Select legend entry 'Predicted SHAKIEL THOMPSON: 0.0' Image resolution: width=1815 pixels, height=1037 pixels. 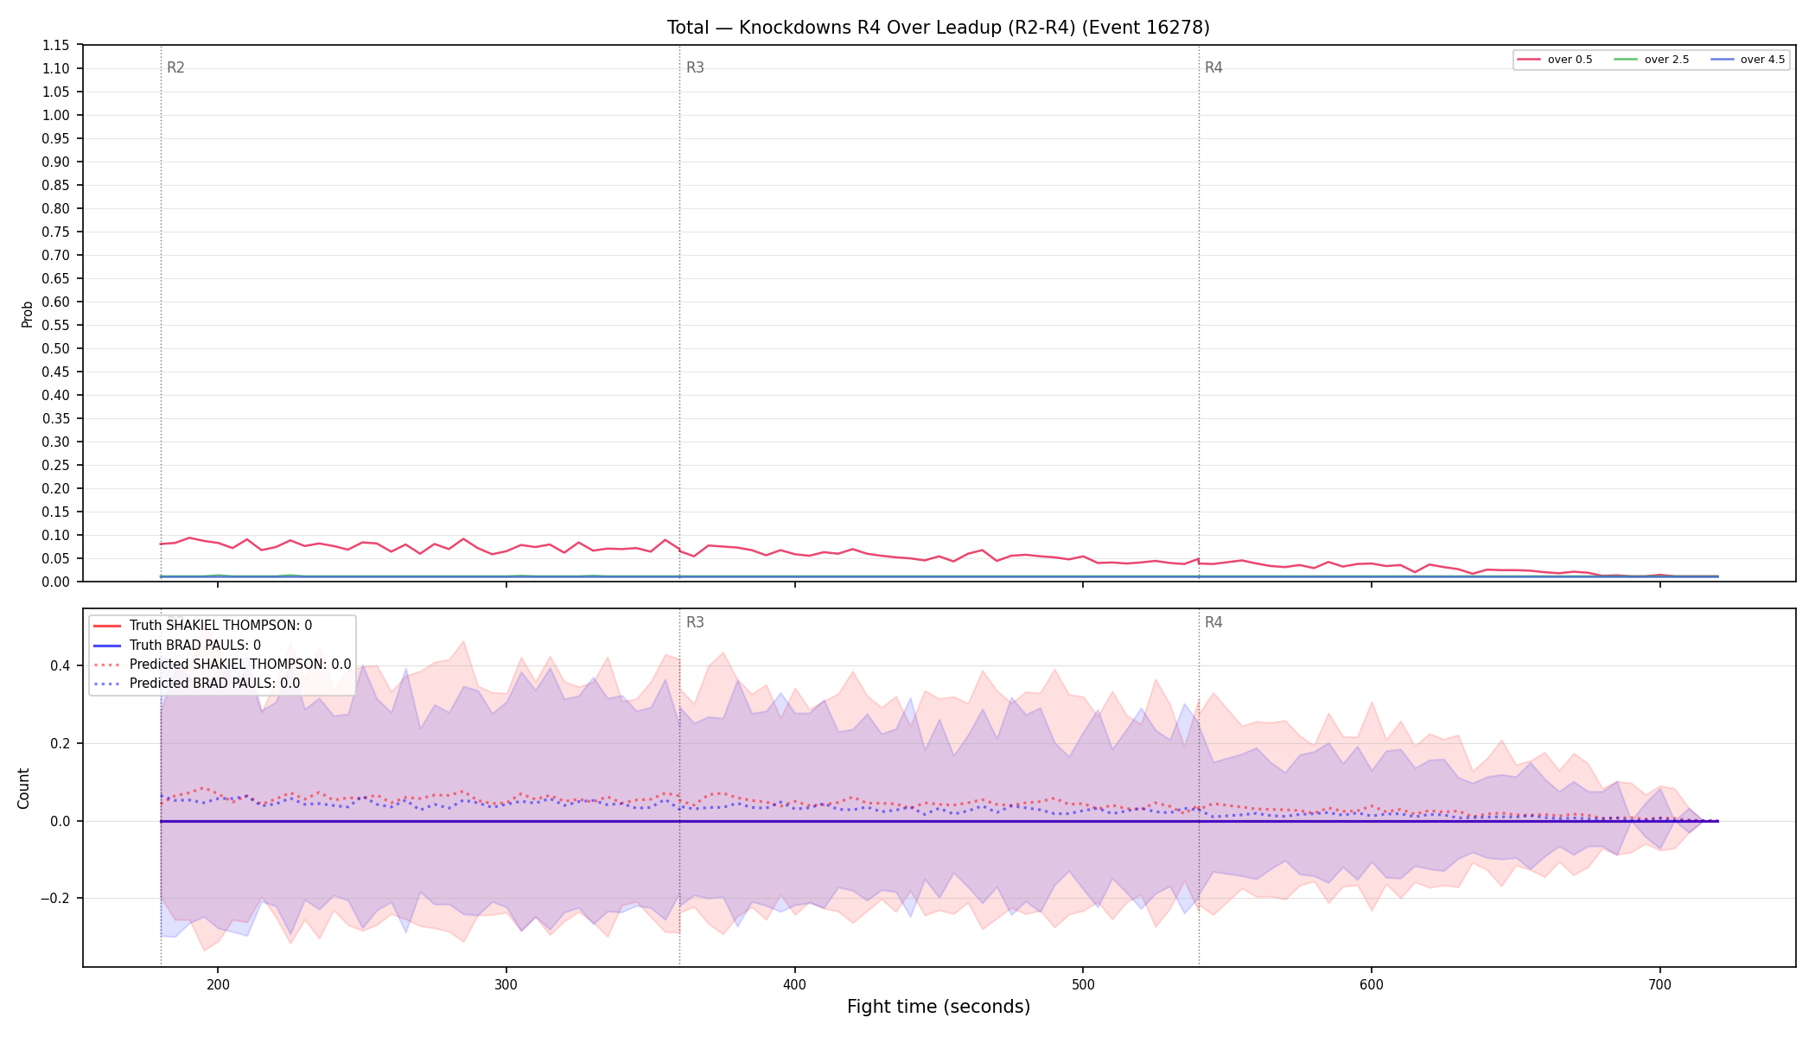221,665
